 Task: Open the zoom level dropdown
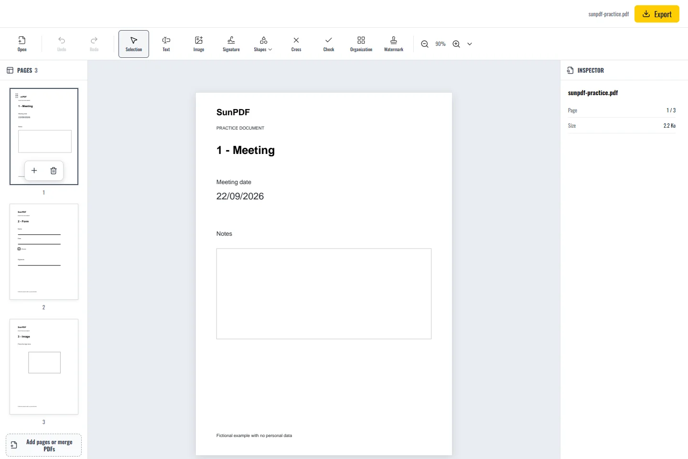coord(470,44)
